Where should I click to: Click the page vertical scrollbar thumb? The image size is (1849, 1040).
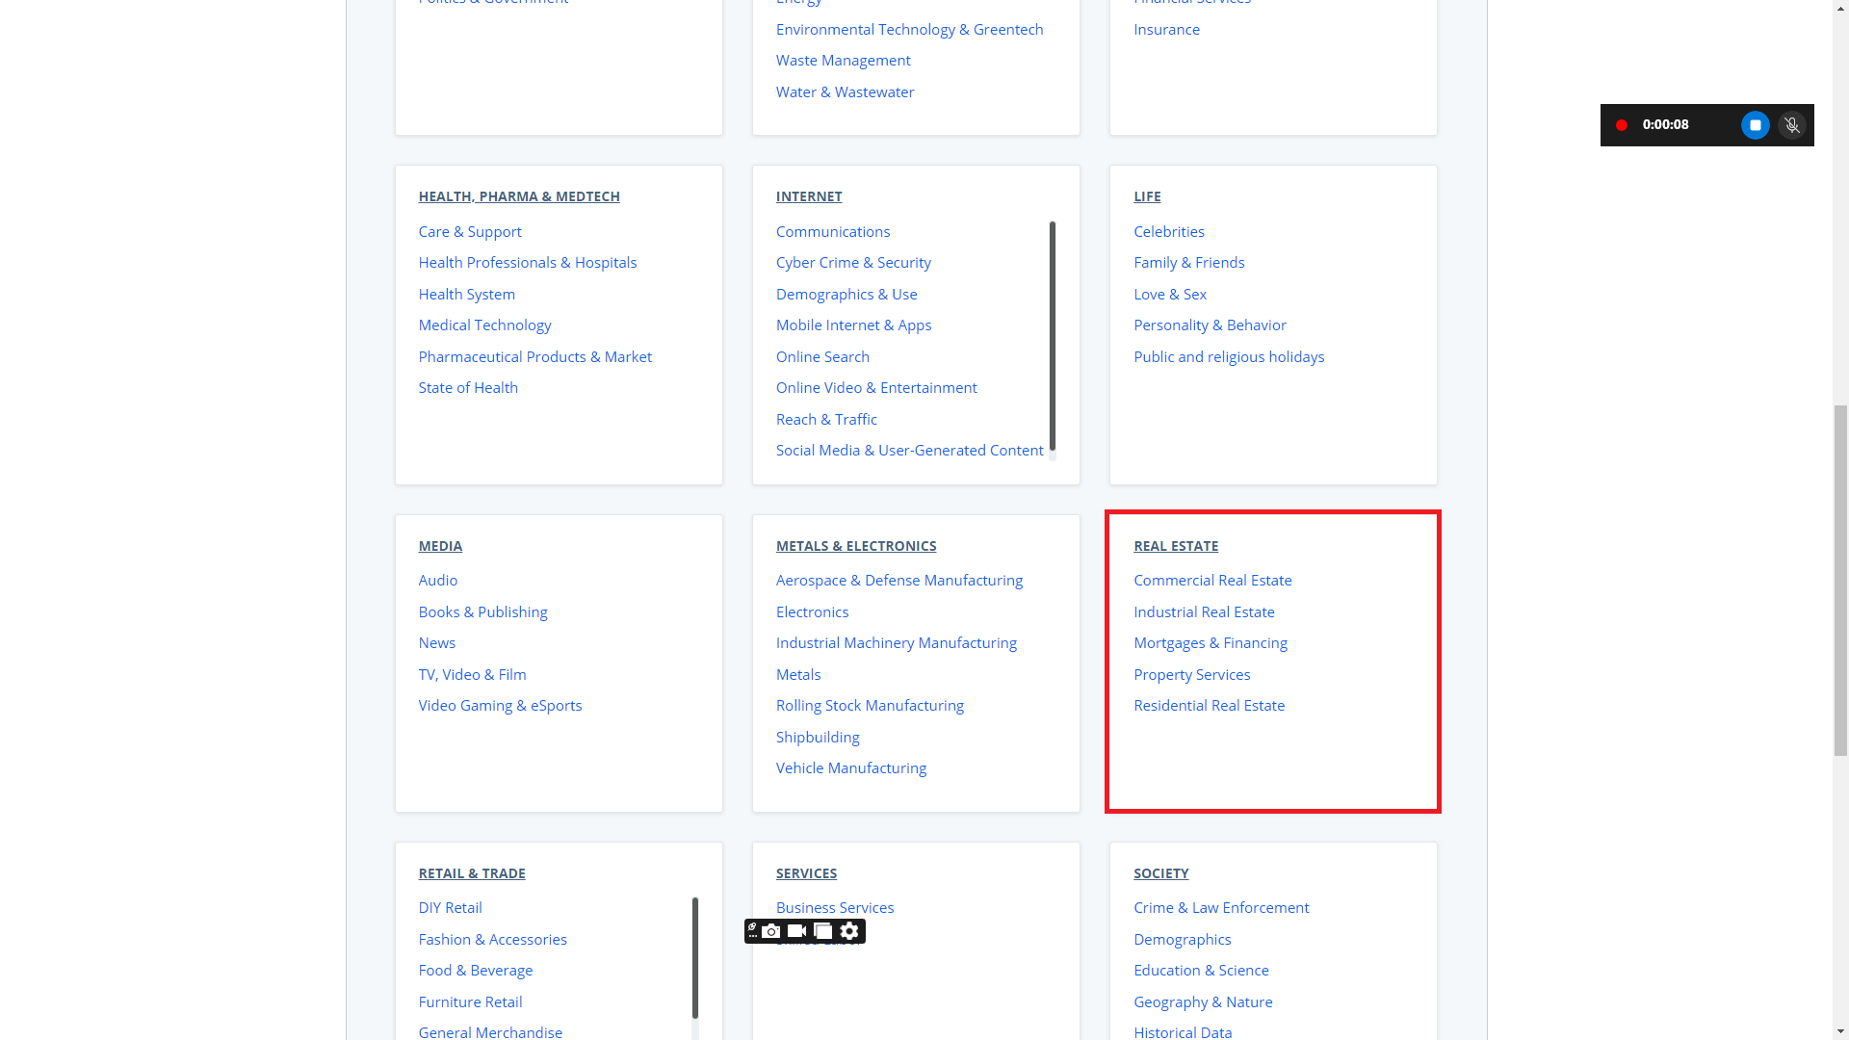tap(1840, 580)
